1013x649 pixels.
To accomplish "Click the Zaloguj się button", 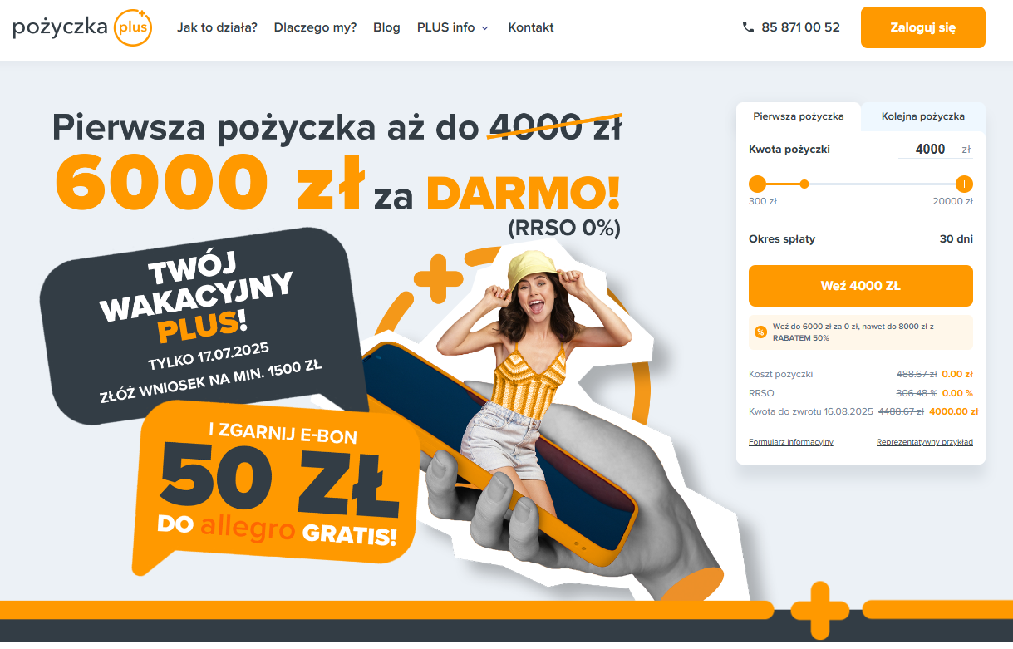I will click(x=922, y=27).
